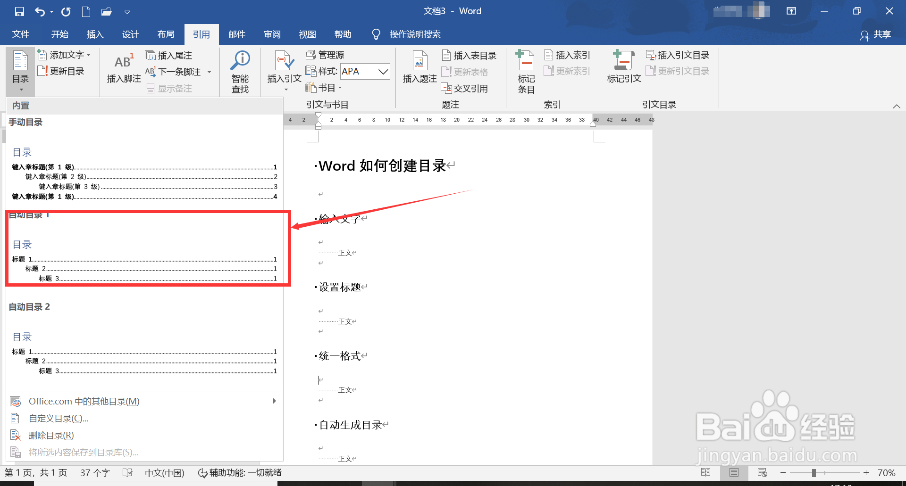Open the proofing check icon in status bar
Screen dimensions: 906x486
click(127, 473)
